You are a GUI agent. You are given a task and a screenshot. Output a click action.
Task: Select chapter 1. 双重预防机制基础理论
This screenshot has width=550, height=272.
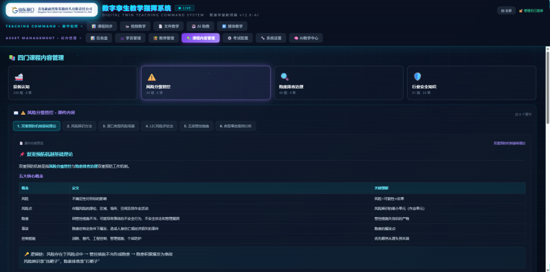tap(36, 126)
